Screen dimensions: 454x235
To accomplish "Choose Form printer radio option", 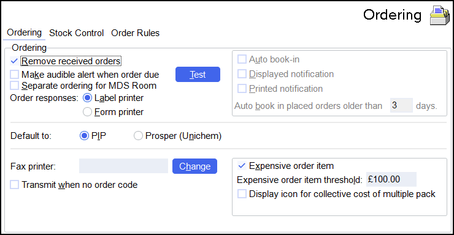I will point(87,112).
